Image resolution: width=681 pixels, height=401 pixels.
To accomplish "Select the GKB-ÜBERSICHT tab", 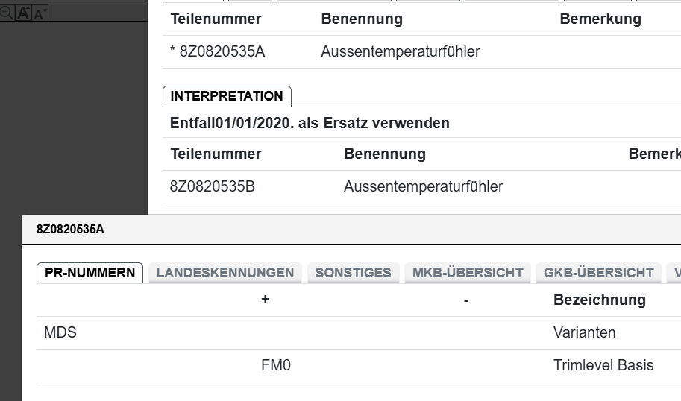I will click(598, 273).
